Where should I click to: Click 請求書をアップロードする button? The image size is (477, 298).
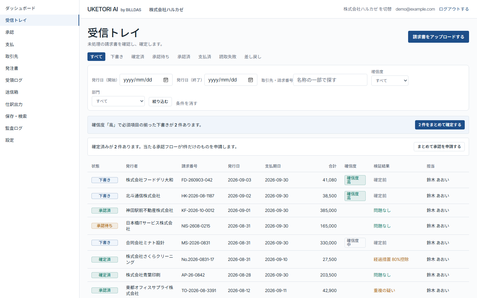pos(438,37)
